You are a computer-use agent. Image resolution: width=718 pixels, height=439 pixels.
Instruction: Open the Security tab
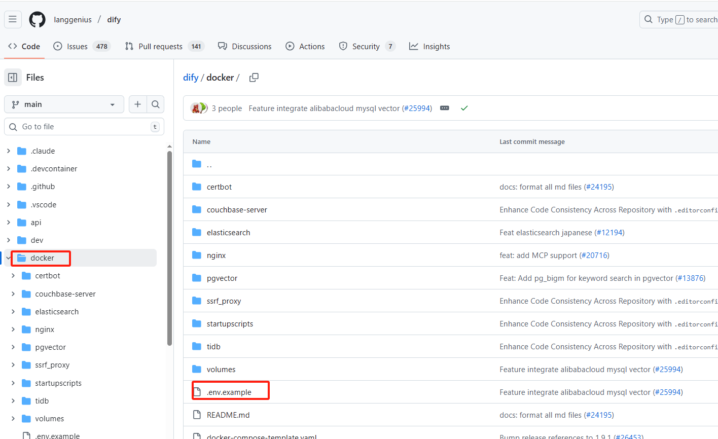(x=367, y=46)
